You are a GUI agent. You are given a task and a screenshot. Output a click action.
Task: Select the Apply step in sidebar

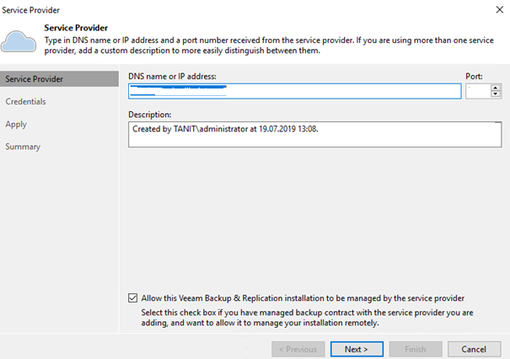[x=16, y=124]
